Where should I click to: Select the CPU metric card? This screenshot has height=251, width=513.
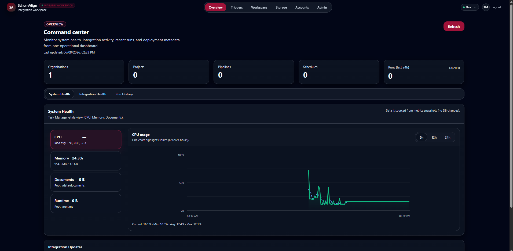coord(86,140)
